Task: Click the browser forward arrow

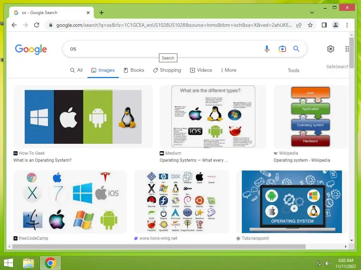Action: (25, 25)
